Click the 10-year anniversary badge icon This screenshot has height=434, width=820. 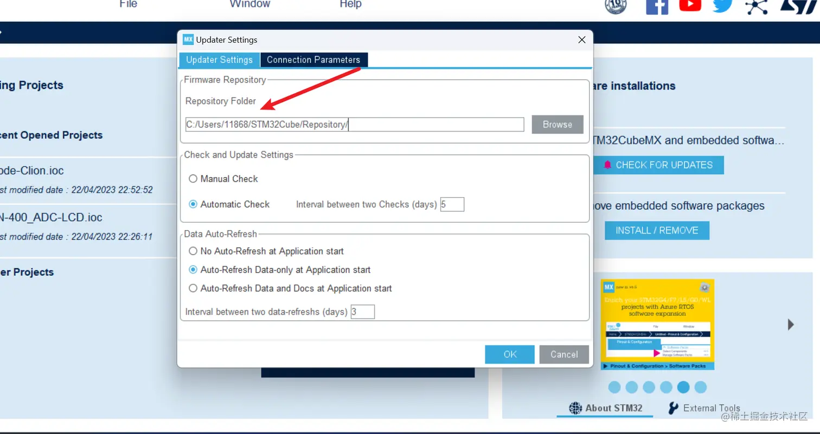click(x=616, y=5)
